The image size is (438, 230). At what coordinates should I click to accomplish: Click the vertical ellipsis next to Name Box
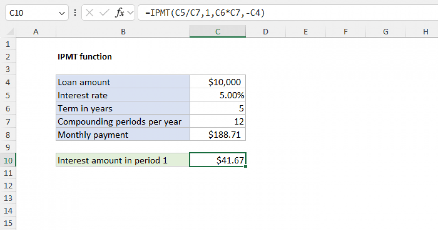pyautogui.click(x=75, y=12)
